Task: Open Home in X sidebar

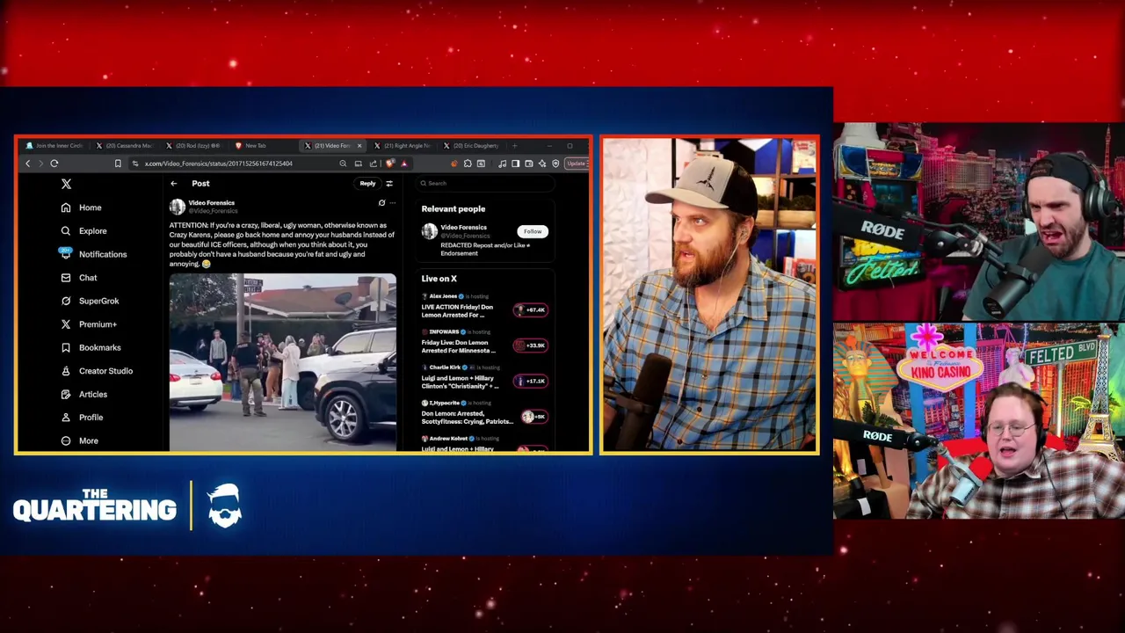Action: [x=81, y=207]
